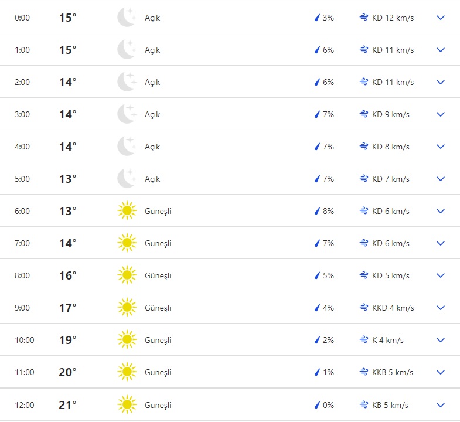Open details for the 9:00 forecast
The width and height of the screenshot is (460, 422).
[441, 308]
